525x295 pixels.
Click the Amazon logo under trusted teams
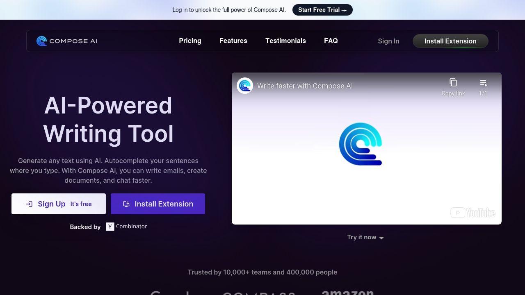coord(347,292)
